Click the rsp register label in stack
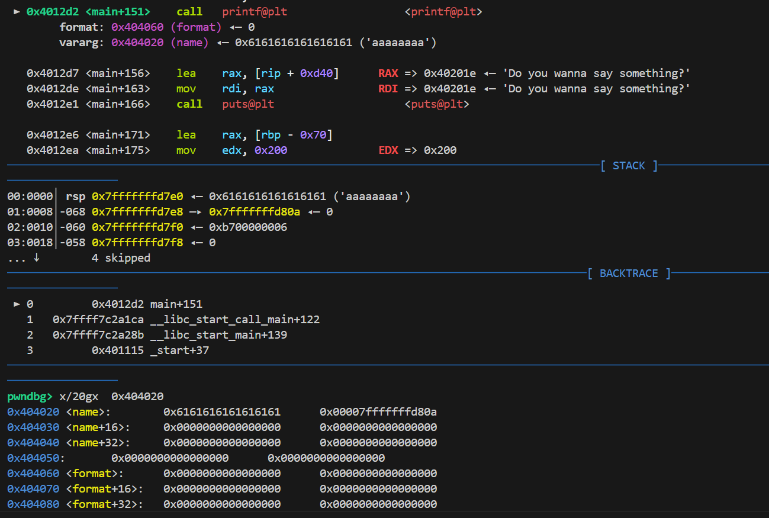This screenshot has width=769, height=518. coord(75,197)
